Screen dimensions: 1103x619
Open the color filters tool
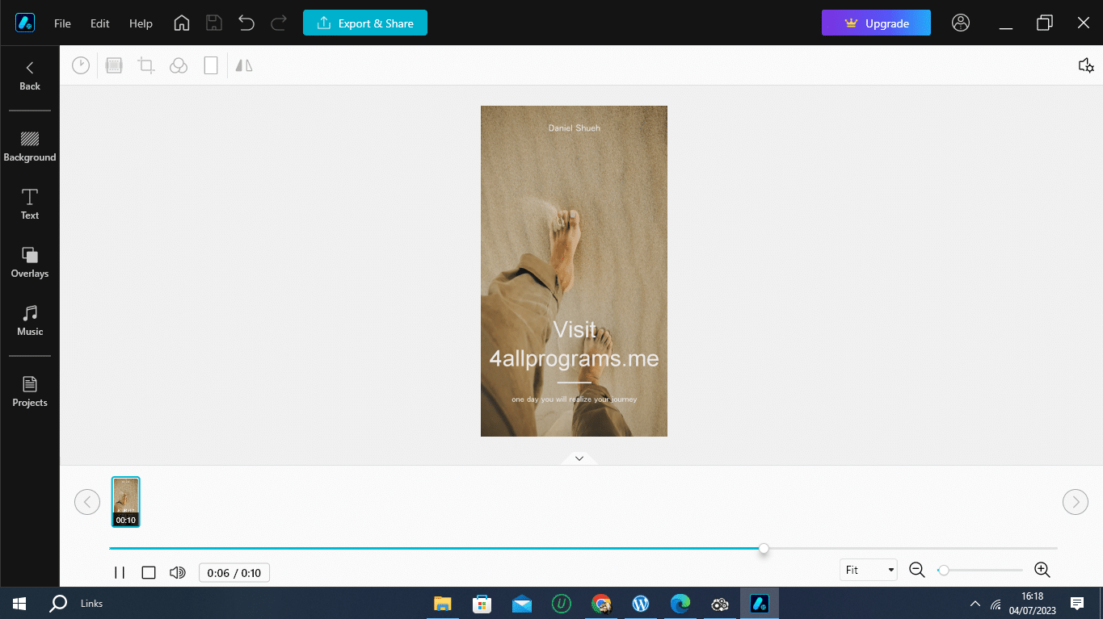(179, 65)
